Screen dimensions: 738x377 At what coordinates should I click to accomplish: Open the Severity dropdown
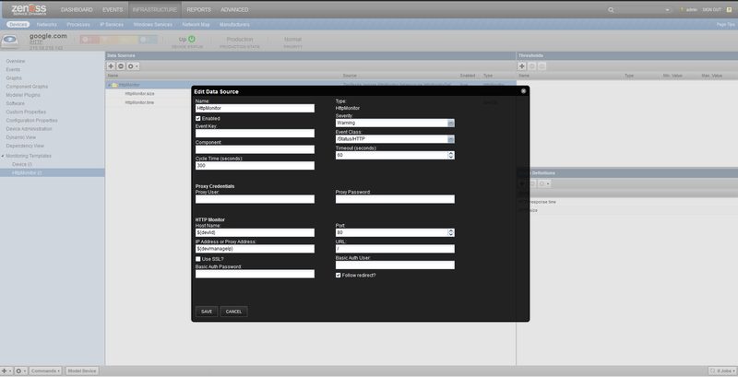click(x=451, y=124)
